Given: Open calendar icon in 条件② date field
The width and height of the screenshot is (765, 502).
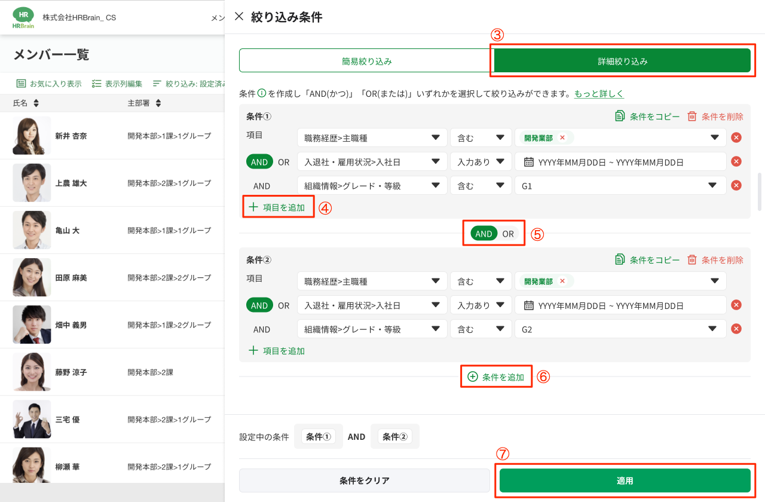Looking at the screenshot, I should tap(528, 305).
